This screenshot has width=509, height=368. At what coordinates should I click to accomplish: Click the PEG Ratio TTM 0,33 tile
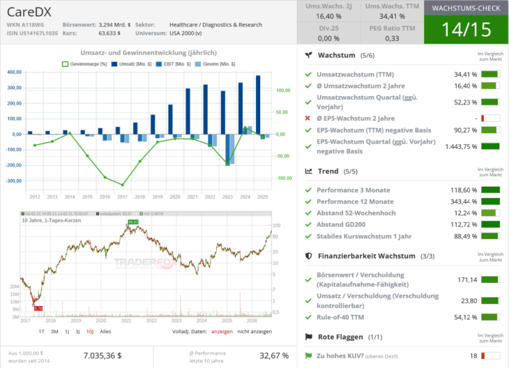[x=392, y=33]
